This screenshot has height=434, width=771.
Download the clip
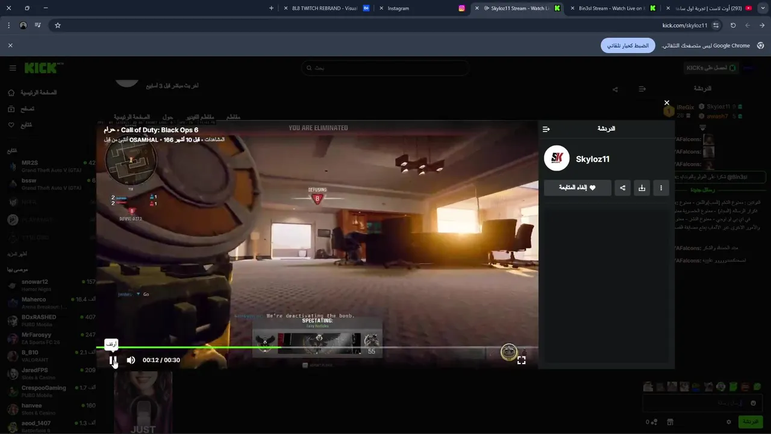coord(642,187)
